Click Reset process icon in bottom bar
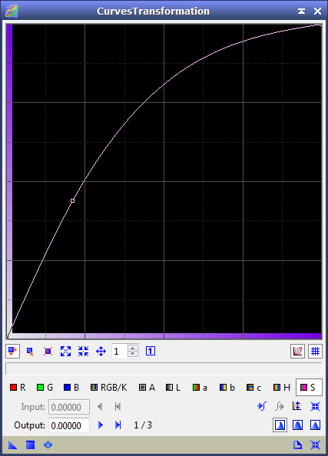Viewport: 328px width, 456px height. [x=315, y=445]
